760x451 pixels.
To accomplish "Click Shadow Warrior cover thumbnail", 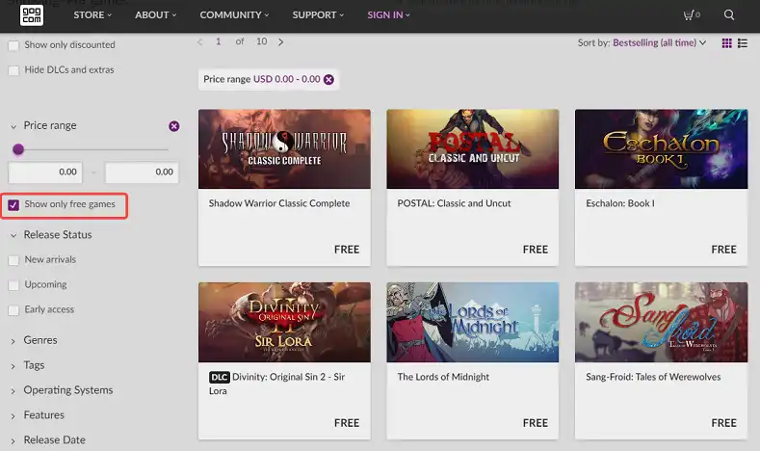I will tap(284, 148).
